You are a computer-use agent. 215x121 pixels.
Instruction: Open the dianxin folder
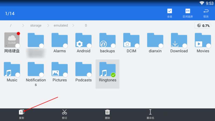click(155, 40)
